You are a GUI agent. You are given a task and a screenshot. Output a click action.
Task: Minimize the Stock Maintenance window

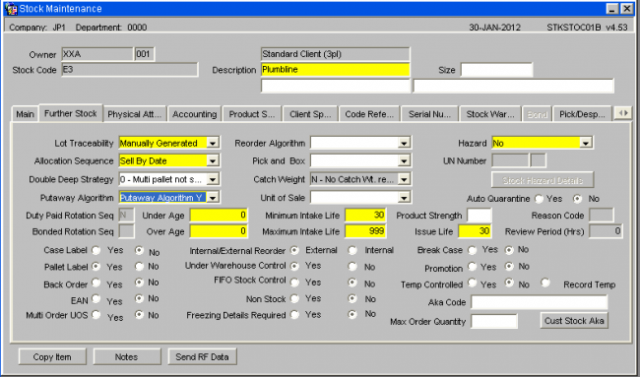click(x=612, y=9)
